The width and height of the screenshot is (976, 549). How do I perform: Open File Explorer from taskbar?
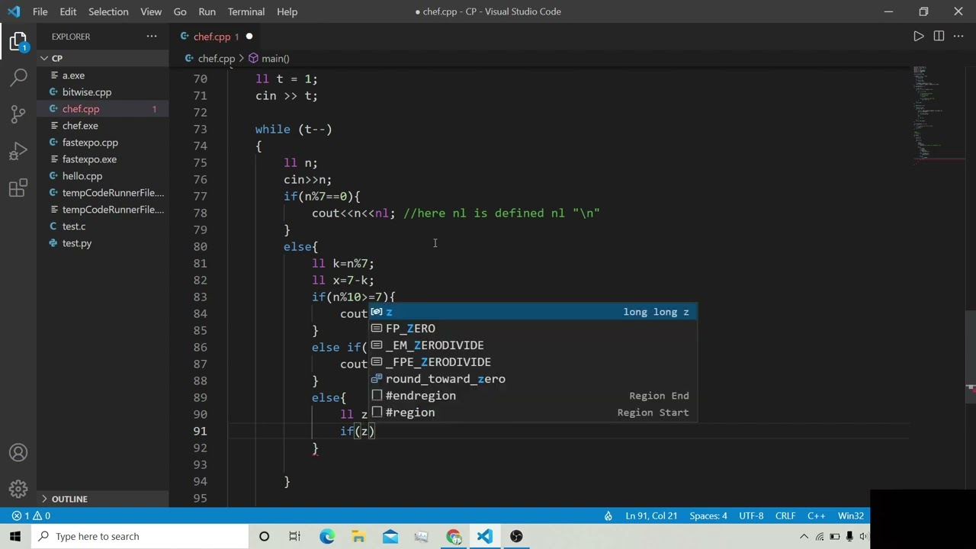(x=358, y=536)
